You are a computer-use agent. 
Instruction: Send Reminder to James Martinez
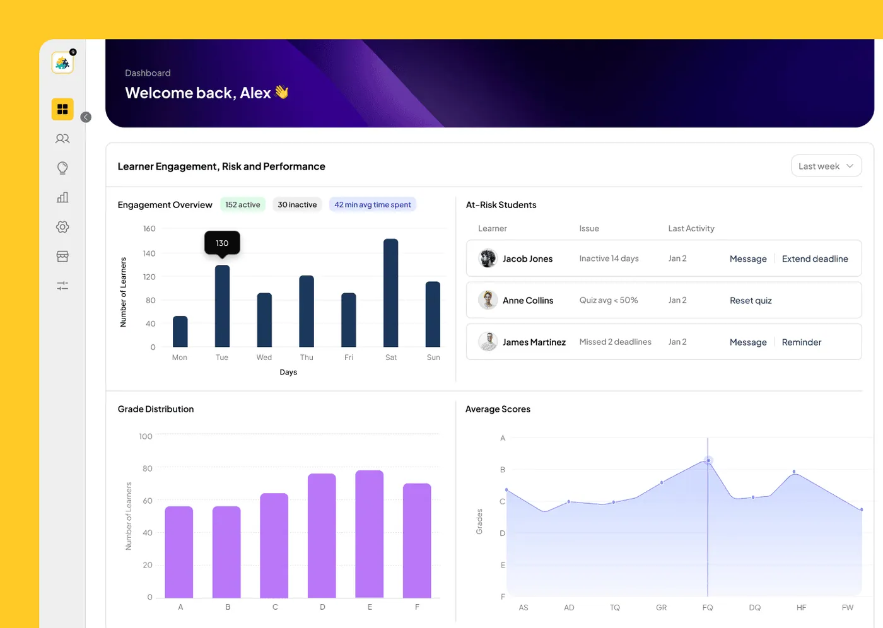(x=802, y=342)
